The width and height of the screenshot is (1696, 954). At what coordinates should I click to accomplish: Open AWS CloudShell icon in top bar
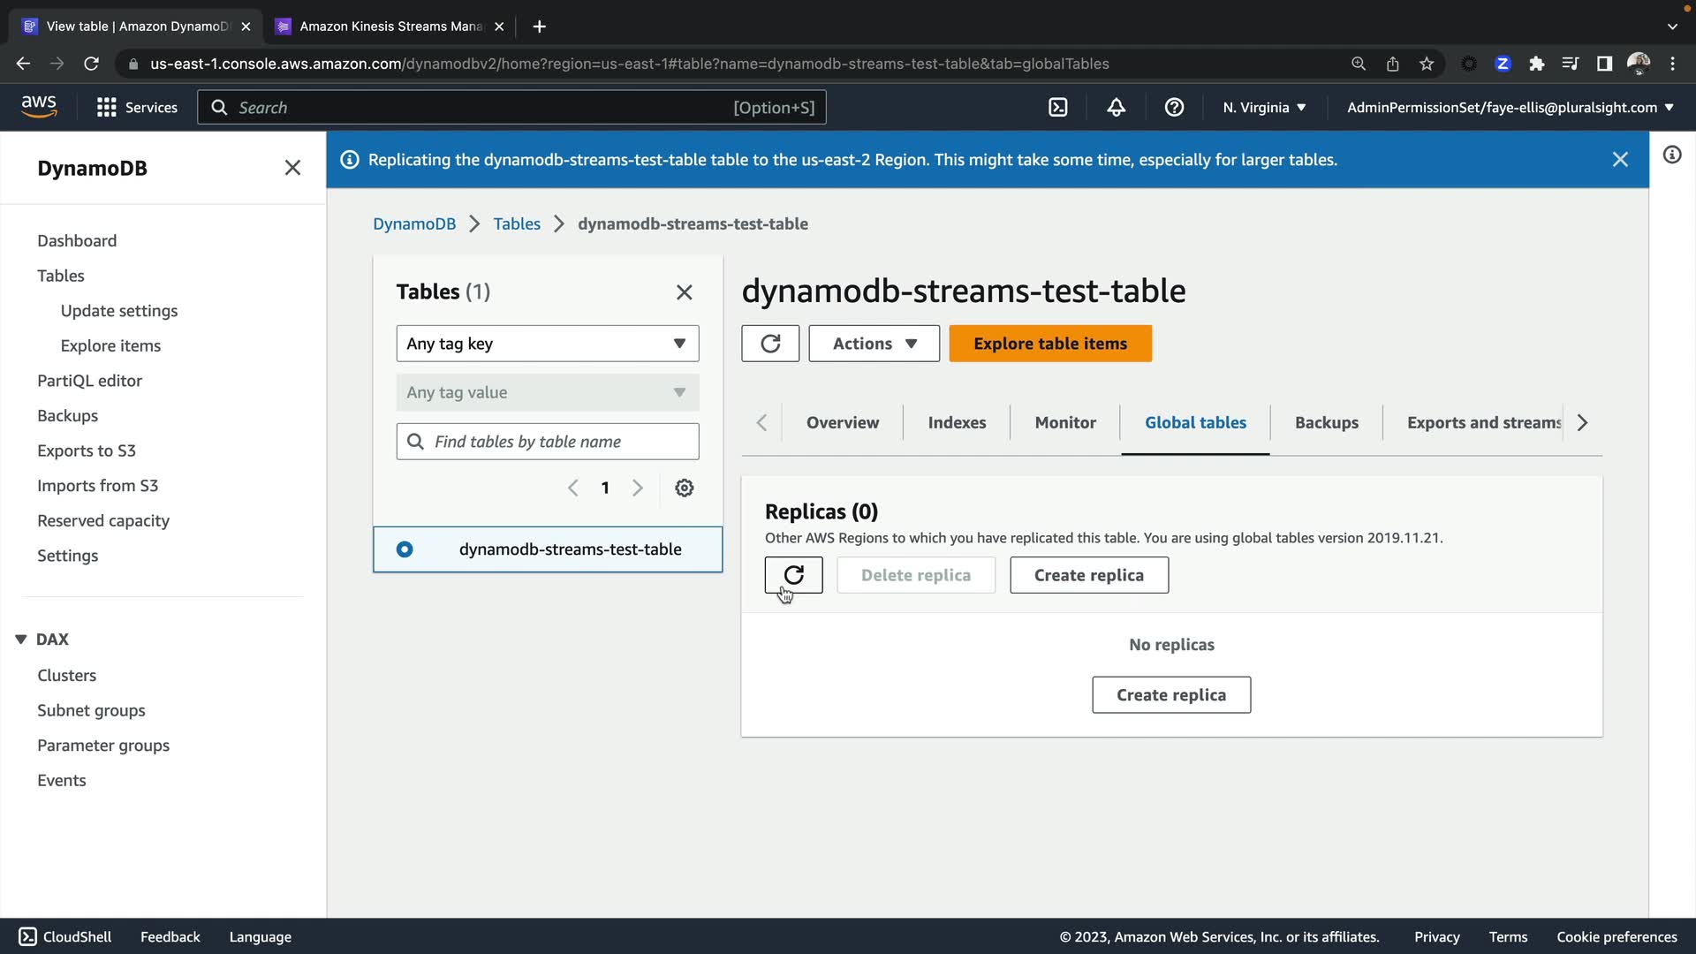click(1057, 107)
